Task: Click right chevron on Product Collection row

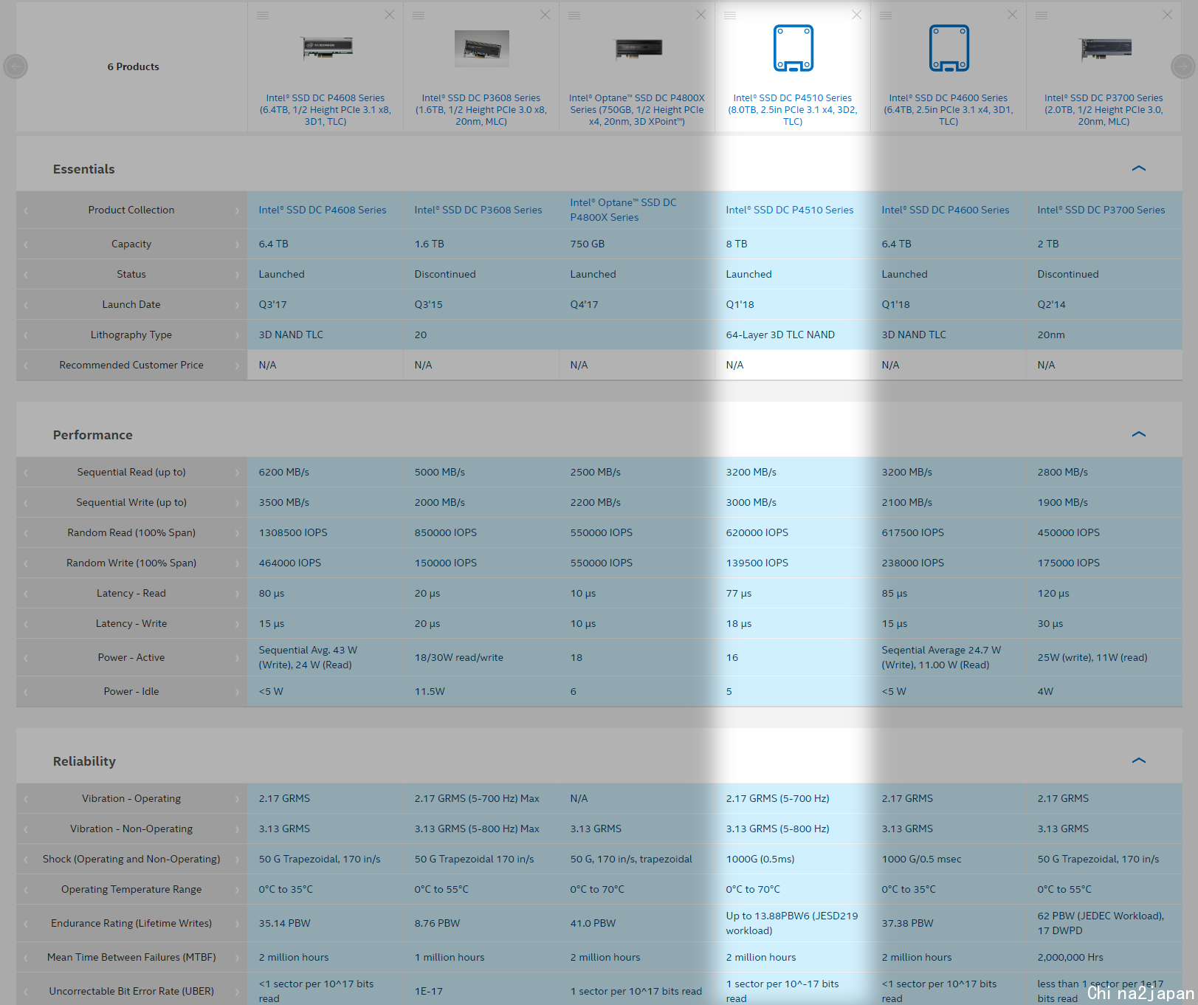Action: 237,210
